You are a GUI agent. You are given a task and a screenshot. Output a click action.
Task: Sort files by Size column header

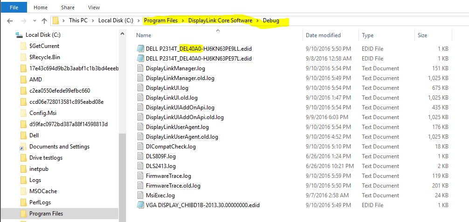tap(422, 35)
